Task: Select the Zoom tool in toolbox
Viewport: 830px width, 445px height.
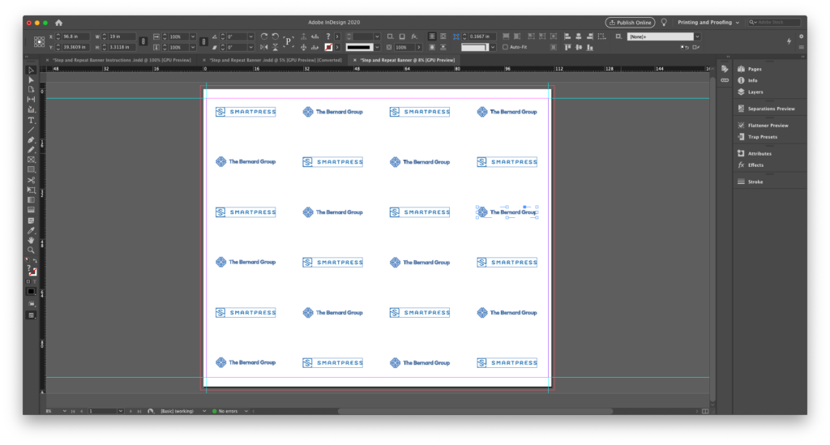Action: [32, 250]
